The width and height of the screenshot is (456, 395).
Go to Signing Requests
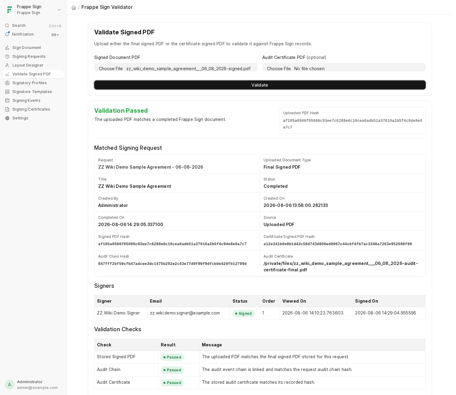point(33,57)
